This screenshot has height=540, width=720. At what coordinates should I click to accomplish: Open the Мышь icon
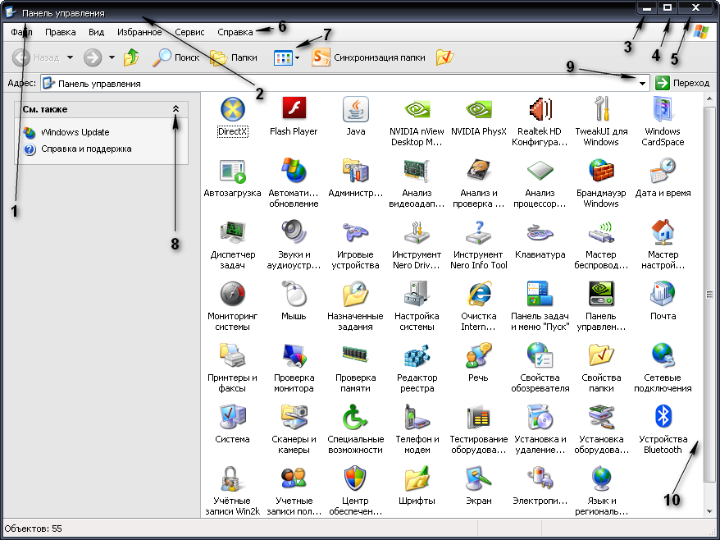click(294, 294)
